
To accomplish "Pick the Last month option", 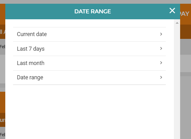I will tap(31, 63).
